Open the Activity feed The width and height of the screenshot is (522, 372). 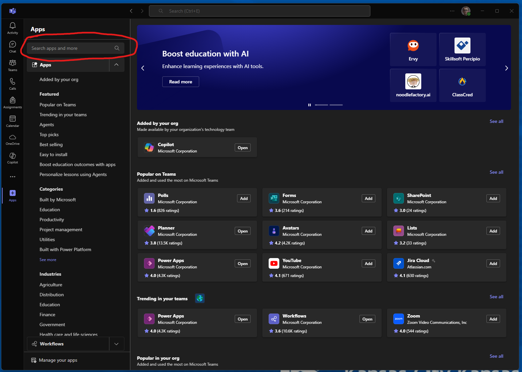[13, 28]
